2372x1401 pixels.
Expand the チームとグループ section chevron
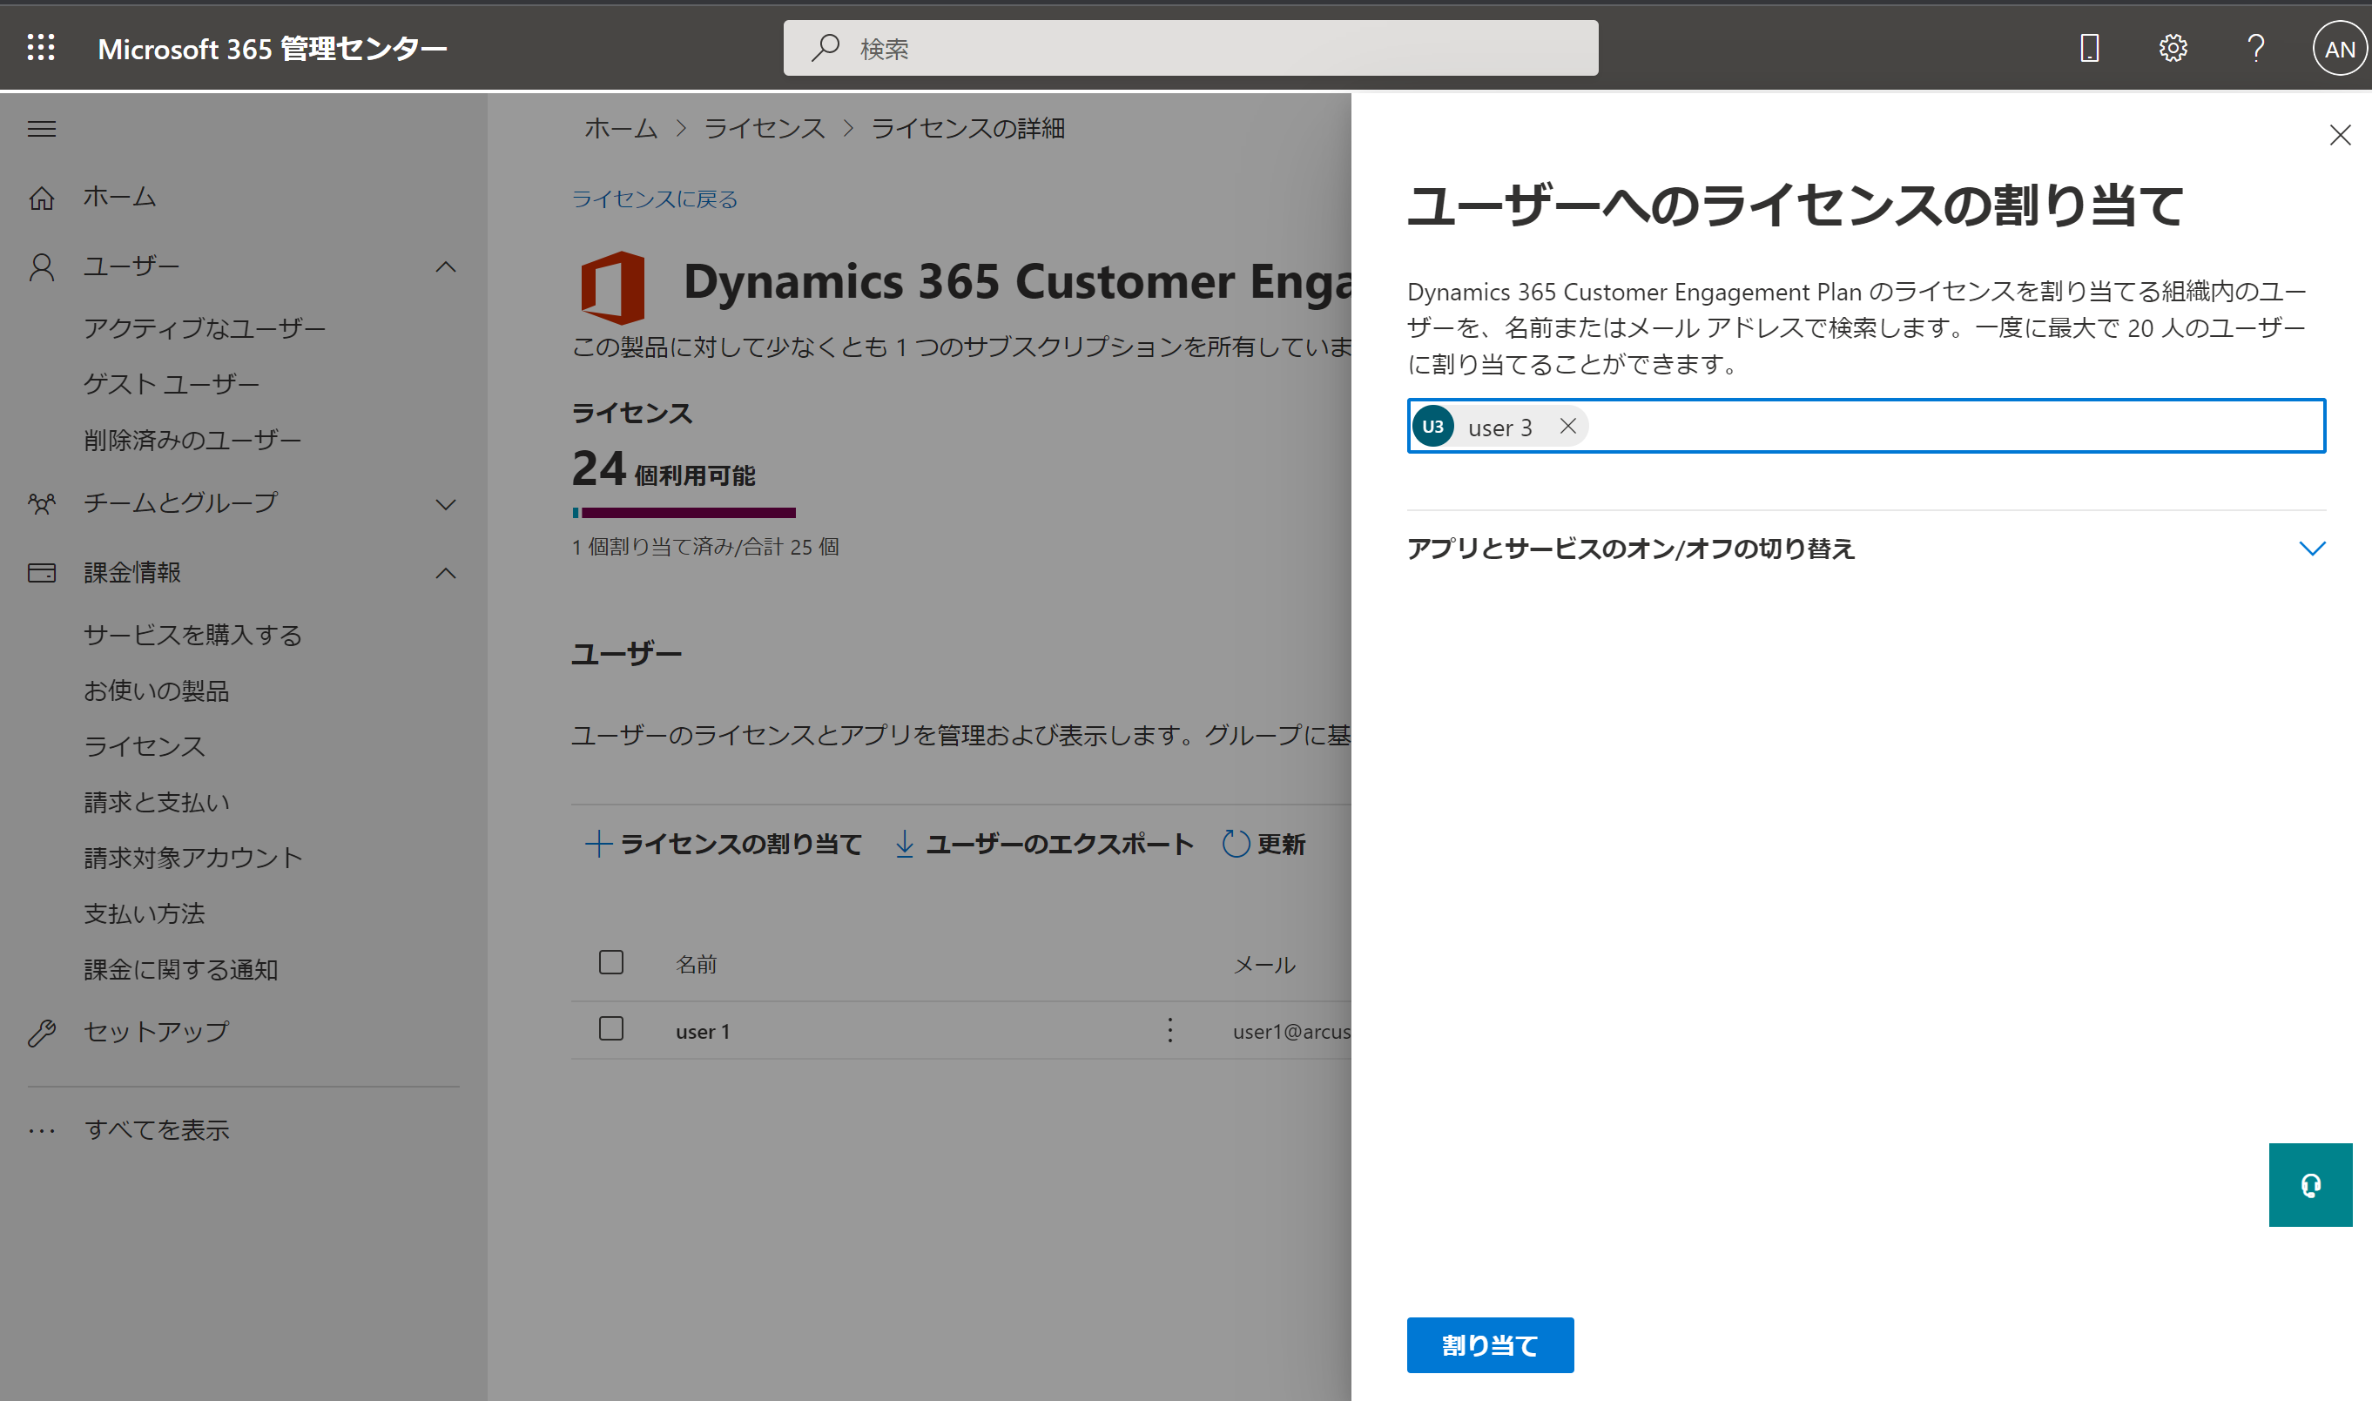(x=446, y=504)
